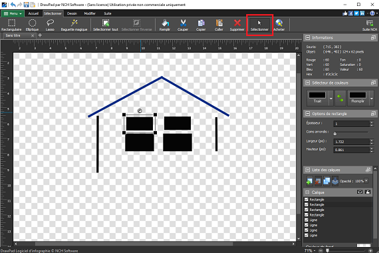Select the Elliptique selection tool
Viewport: 379px width, 253px height.
click(32, 25)
